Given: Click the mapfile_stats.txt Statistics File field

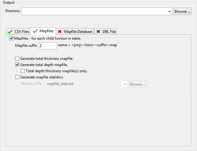Looking at the screenshot, I should (84, 84).
